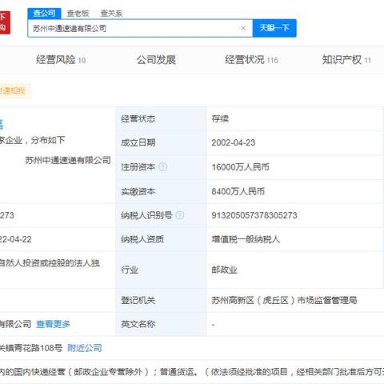384x384 pixels.
Task: Open the 知识产权 section tab
Action: [346, 60]
